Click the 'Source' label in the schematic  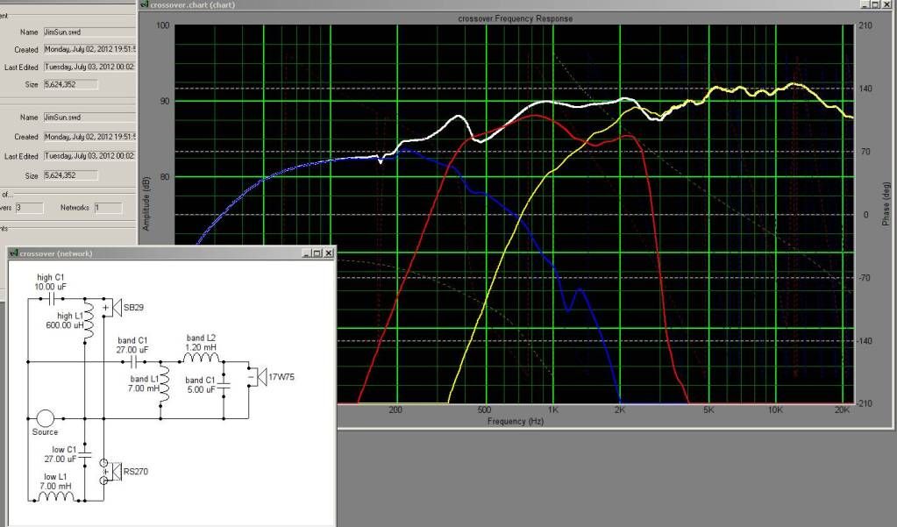[x=45, y=432]
